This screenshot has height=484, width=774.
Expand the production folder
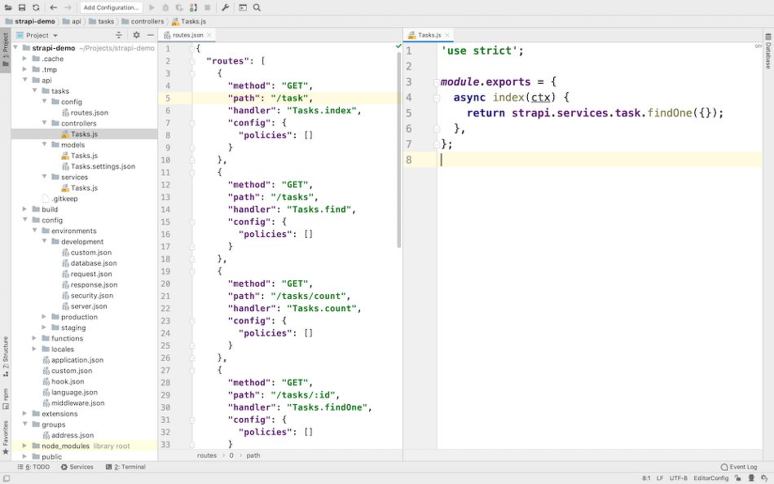pos(44,317)
